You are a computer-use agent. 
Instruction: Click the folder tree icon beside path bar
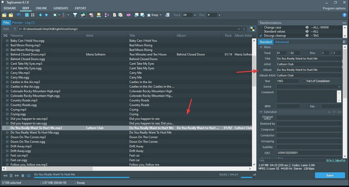[x=252, y=29]
